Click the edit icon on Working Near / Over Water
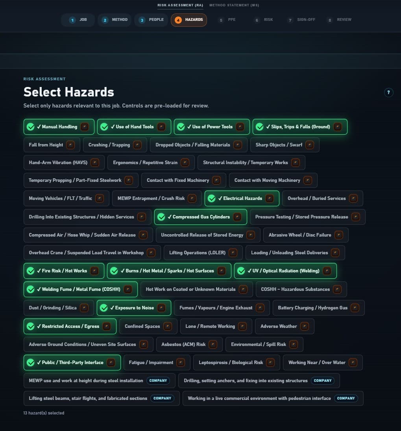 pyautogui.click(x=353, y=363)
